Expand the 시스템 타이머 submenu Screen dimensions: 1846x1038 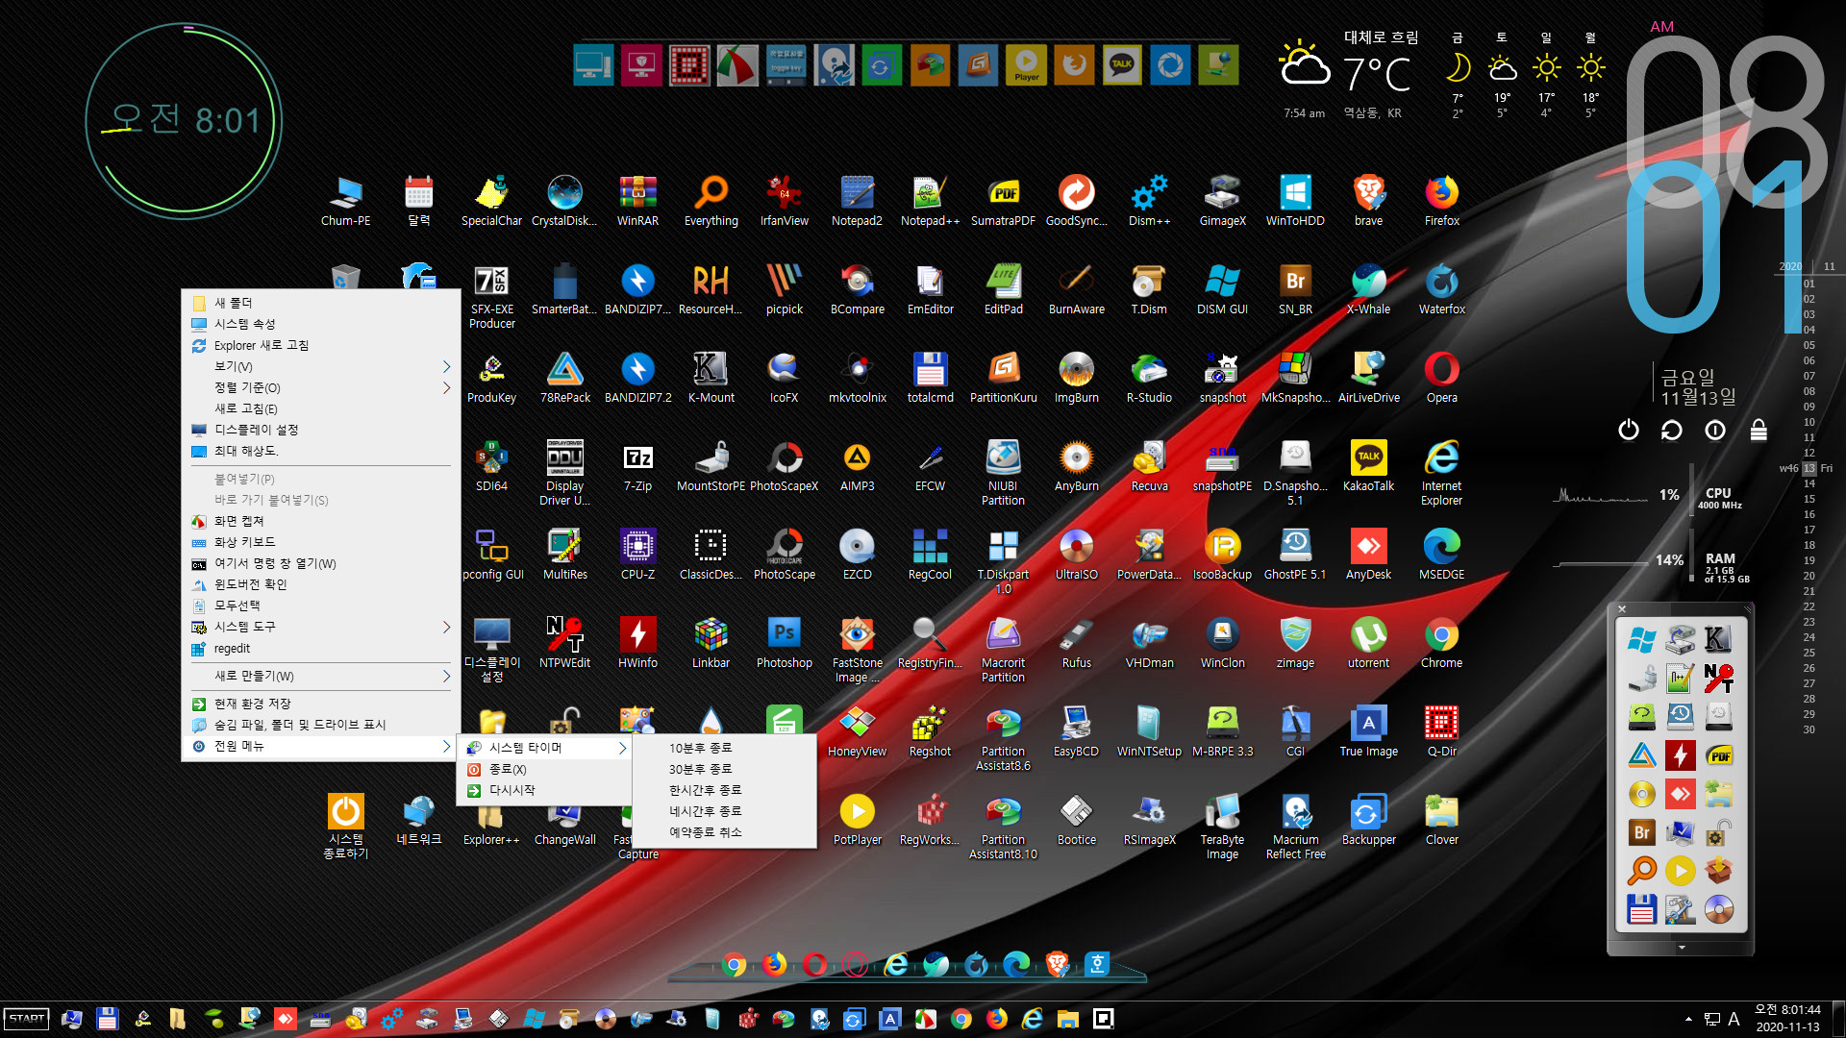click(545, 748)
